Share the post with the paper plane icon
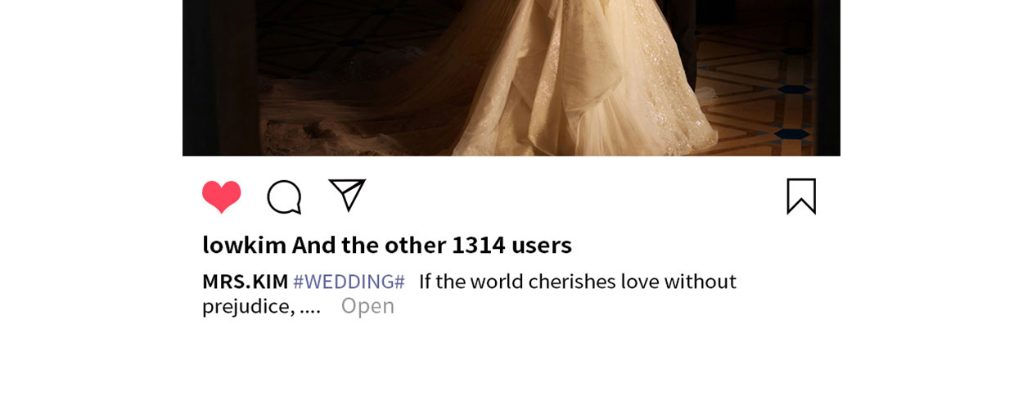1023x406 pixels. click(x=347, y=195)
